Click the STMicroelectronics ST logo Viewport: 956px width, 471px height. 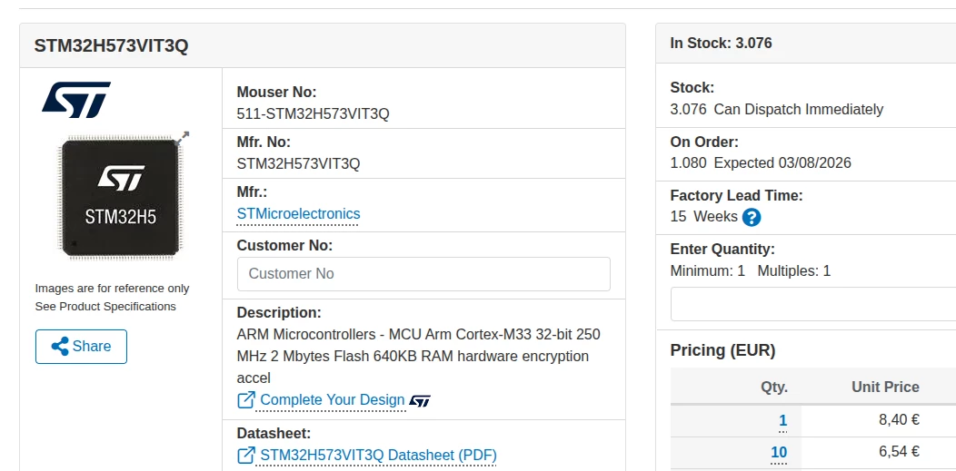pyautogui.click(x=76, y=99)
